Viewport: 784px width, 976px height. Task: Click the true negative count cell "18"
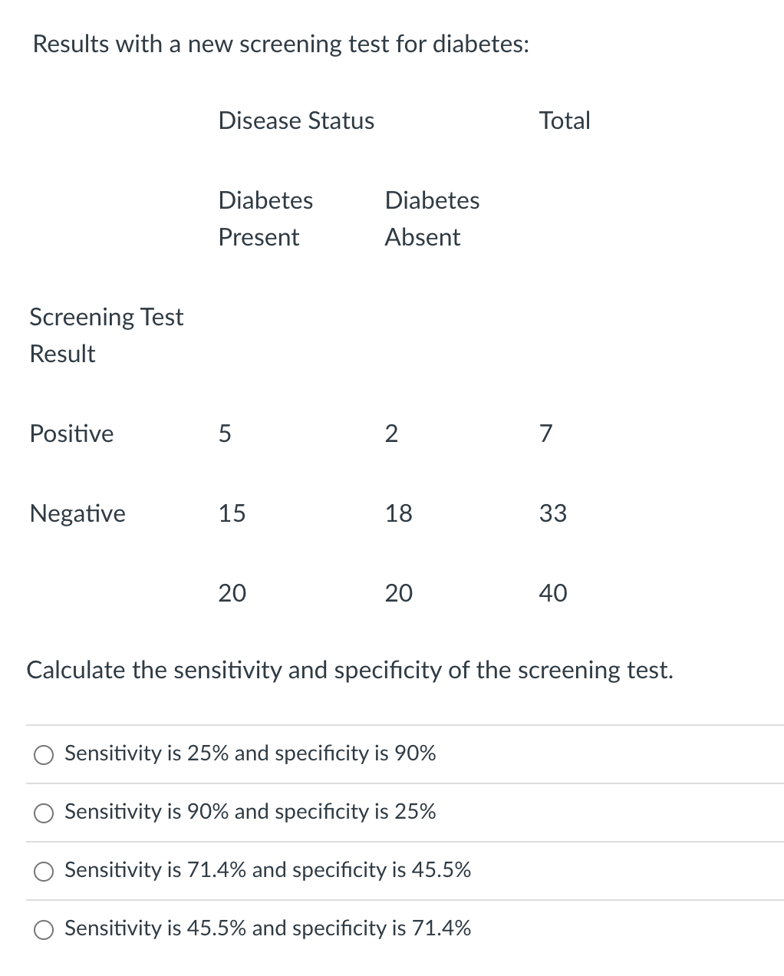click(x=398, y=513)
